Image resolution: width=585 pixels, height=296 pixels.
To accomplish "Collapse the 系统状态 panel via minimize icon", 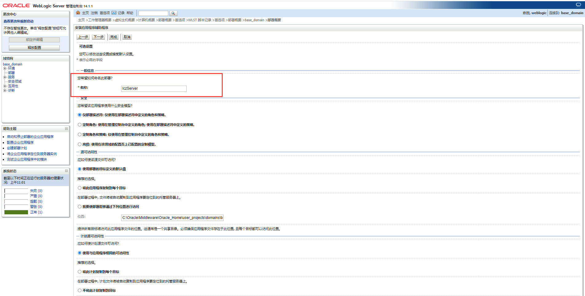I will [66, 171].
